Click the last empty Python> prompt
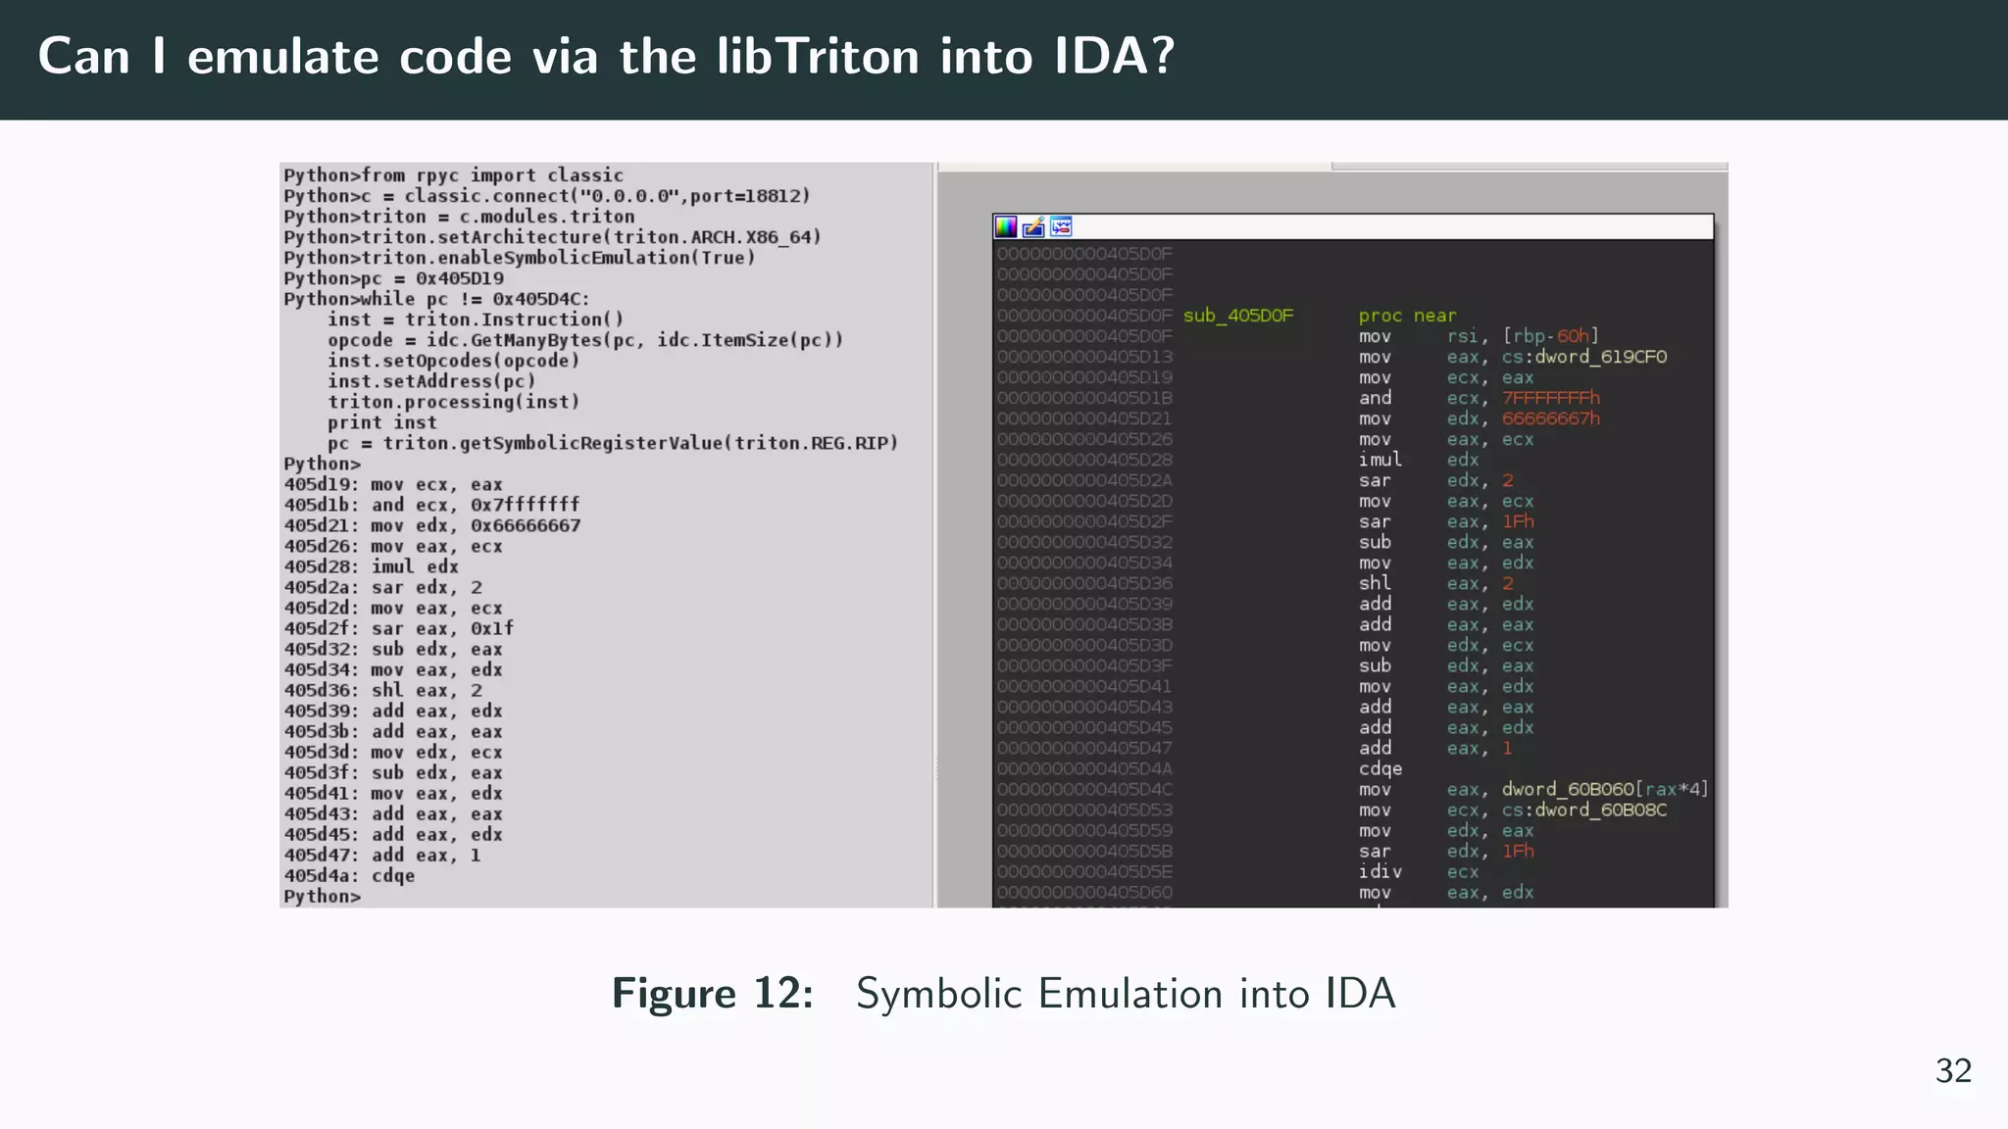The width and height of the screenshot is (2008, 1129). point(323,897)
